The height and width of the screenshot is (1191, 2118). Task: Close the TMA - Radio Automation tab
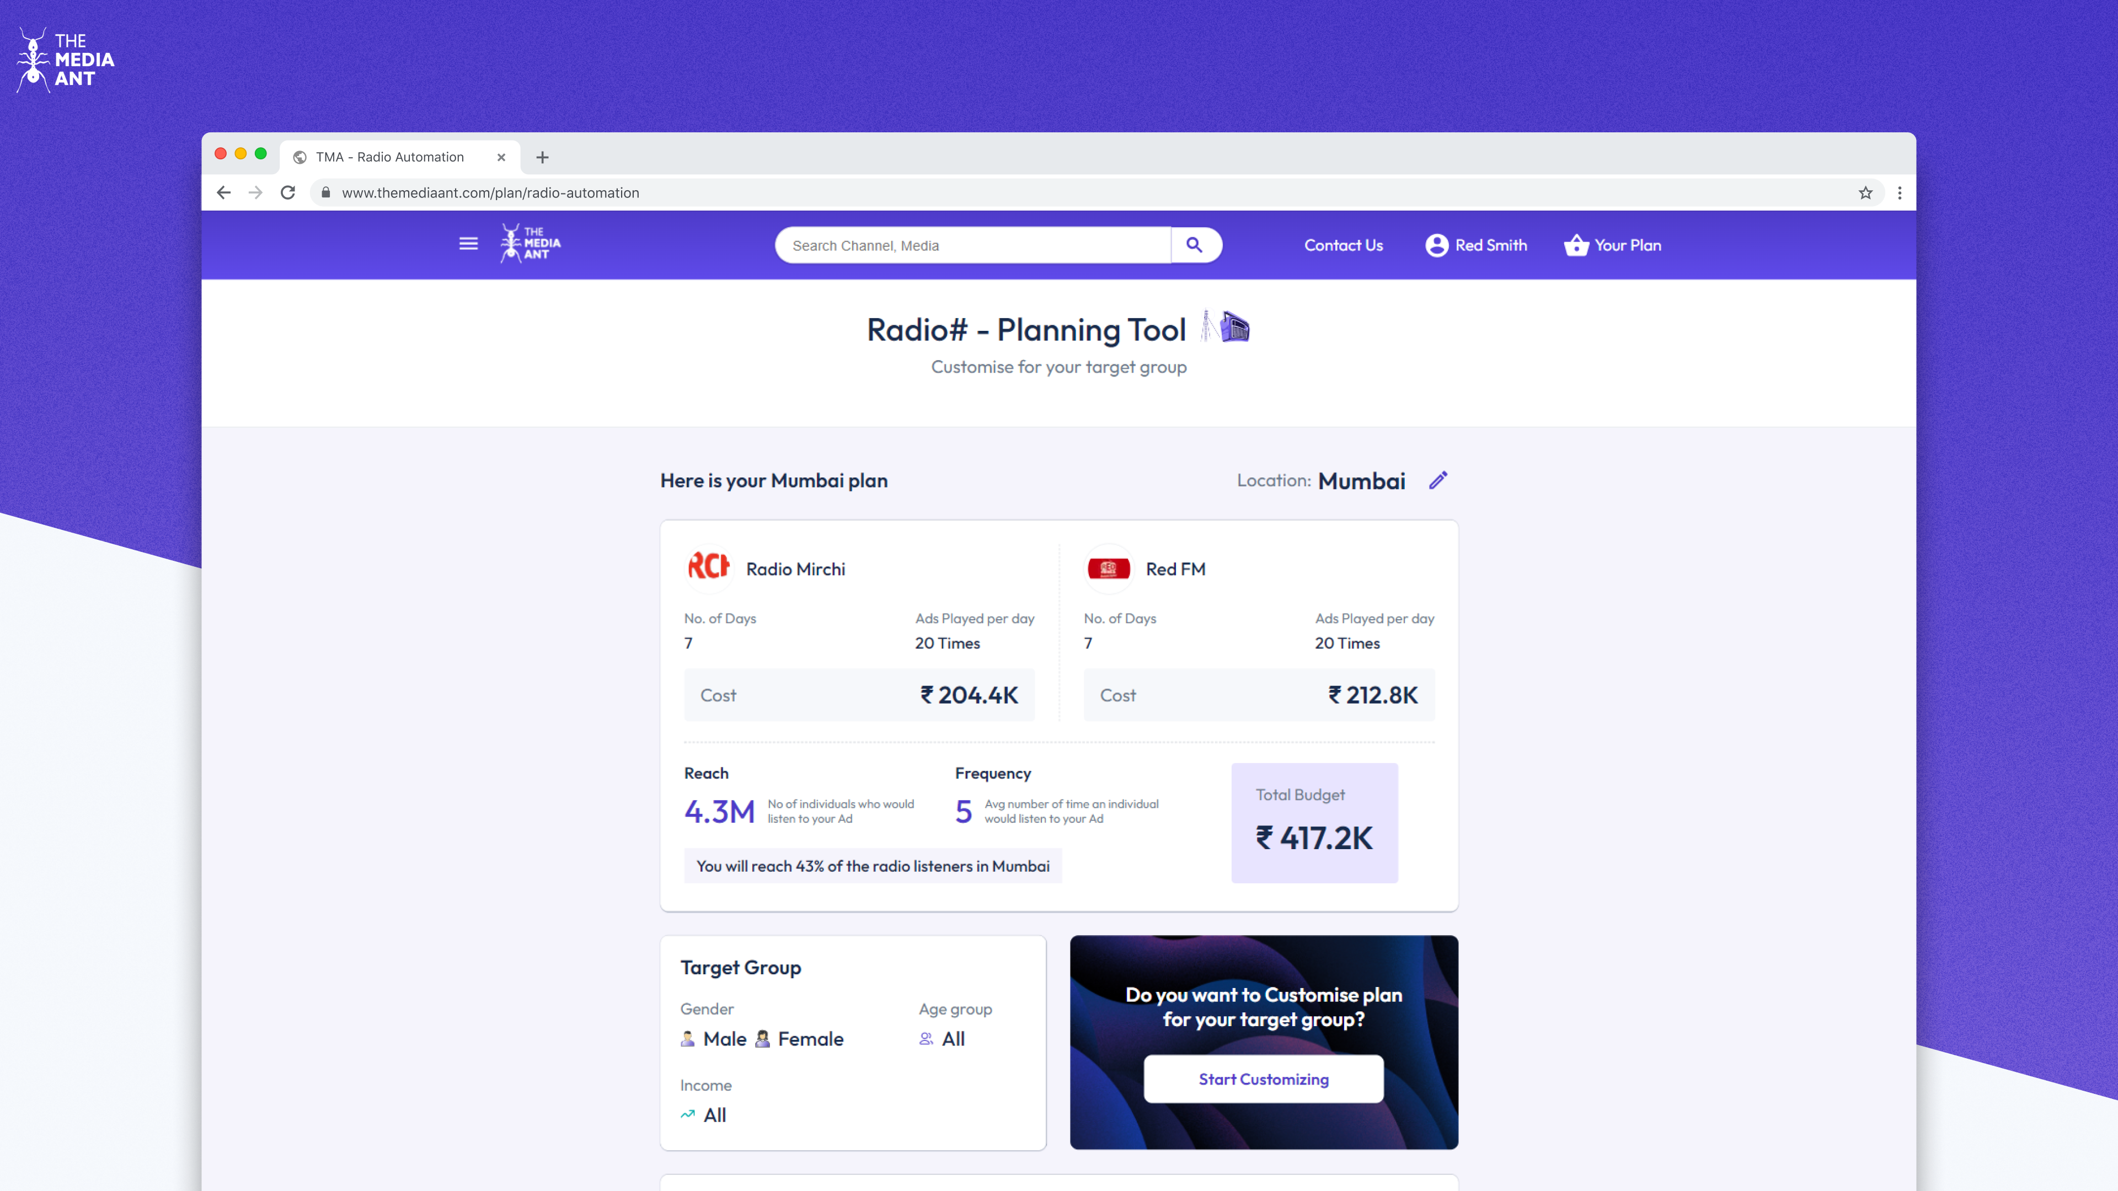[501, 158]
